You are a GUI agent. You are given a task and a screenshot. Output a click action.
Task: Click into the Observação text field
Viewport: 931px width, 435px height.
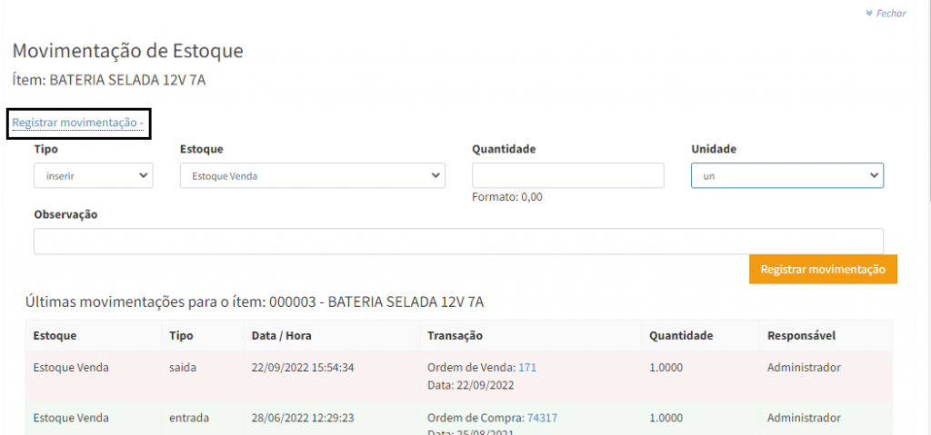tap(458, 242)
